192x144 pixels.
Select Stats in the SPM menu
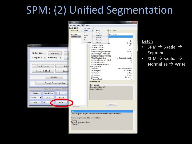[x=87, y=33]
